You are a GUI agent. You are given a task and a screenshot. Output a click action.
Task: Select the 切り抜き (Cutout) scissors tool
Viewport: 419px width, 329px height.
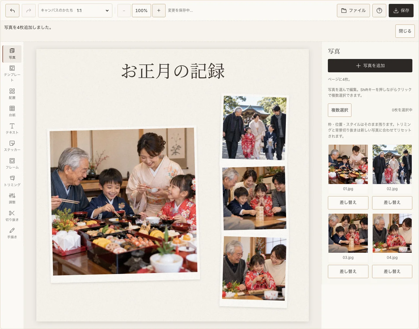coord(12,216)
